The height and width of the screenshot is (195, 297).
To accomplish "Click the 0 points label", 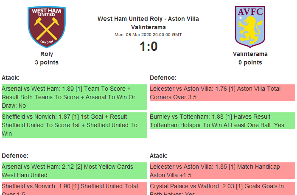I will 250,62.
